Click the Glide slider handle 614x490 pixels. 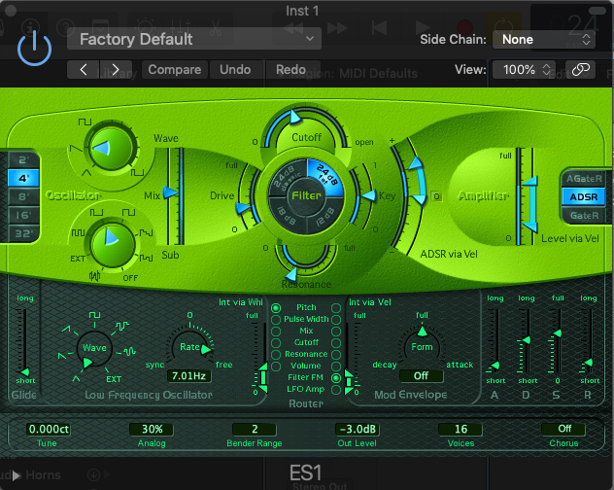pyautogui.click(x=24, y=371)
